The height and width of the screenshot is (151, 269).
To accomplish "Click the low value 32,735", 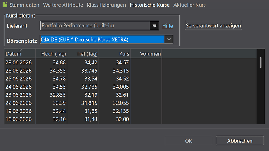I will (x=89, y=87).
